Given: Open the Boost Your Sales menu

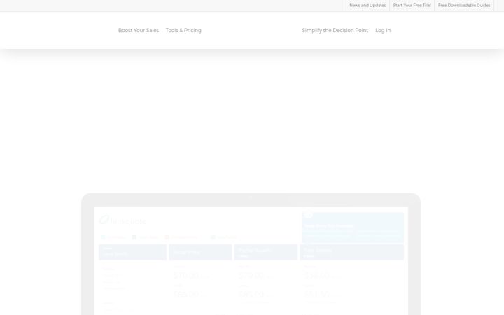Looking at the screenshot, I should coord(139,30).
